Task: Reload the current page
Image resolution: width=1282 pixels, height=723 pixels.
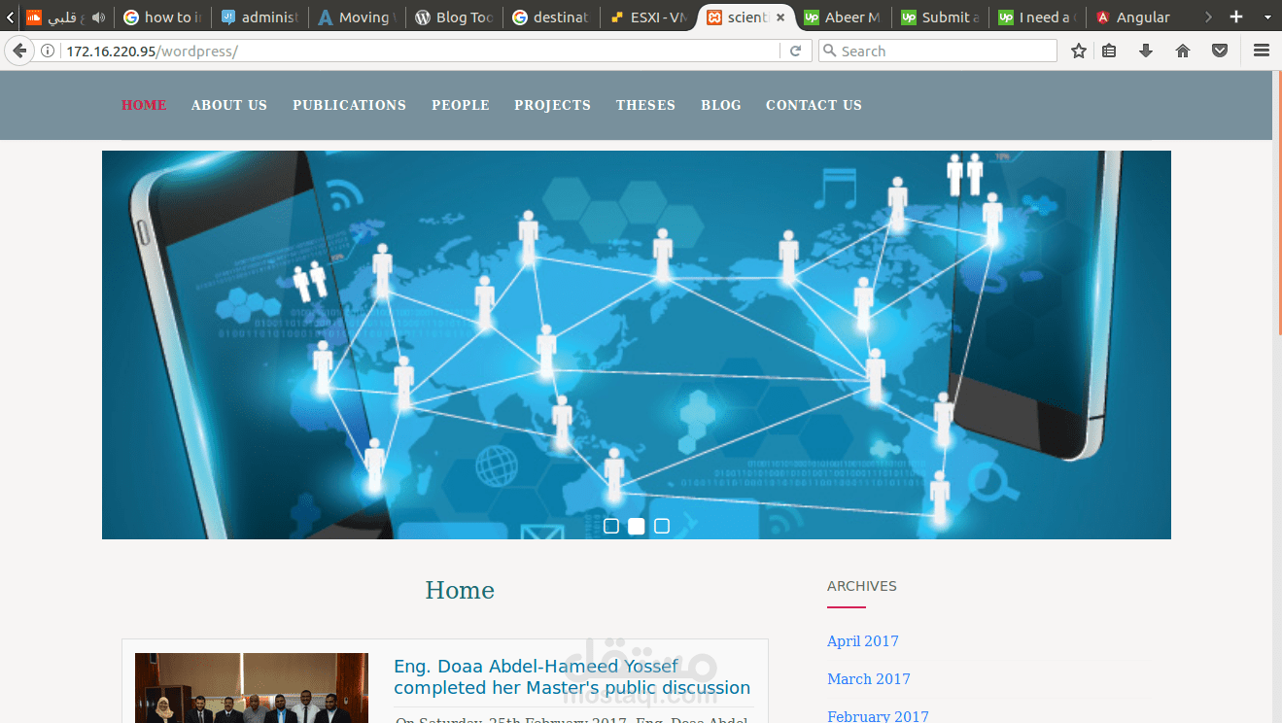Action: (x=795, y=50)
